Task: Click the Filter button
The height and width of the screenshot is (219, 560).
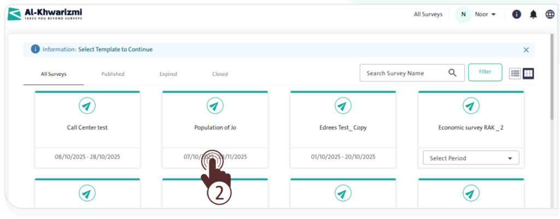Action: click(485, 72)
